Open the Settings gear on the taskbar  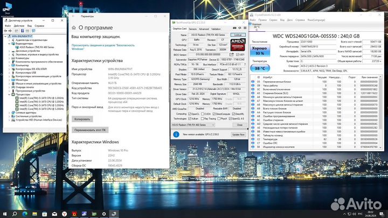tap(104, 214)
